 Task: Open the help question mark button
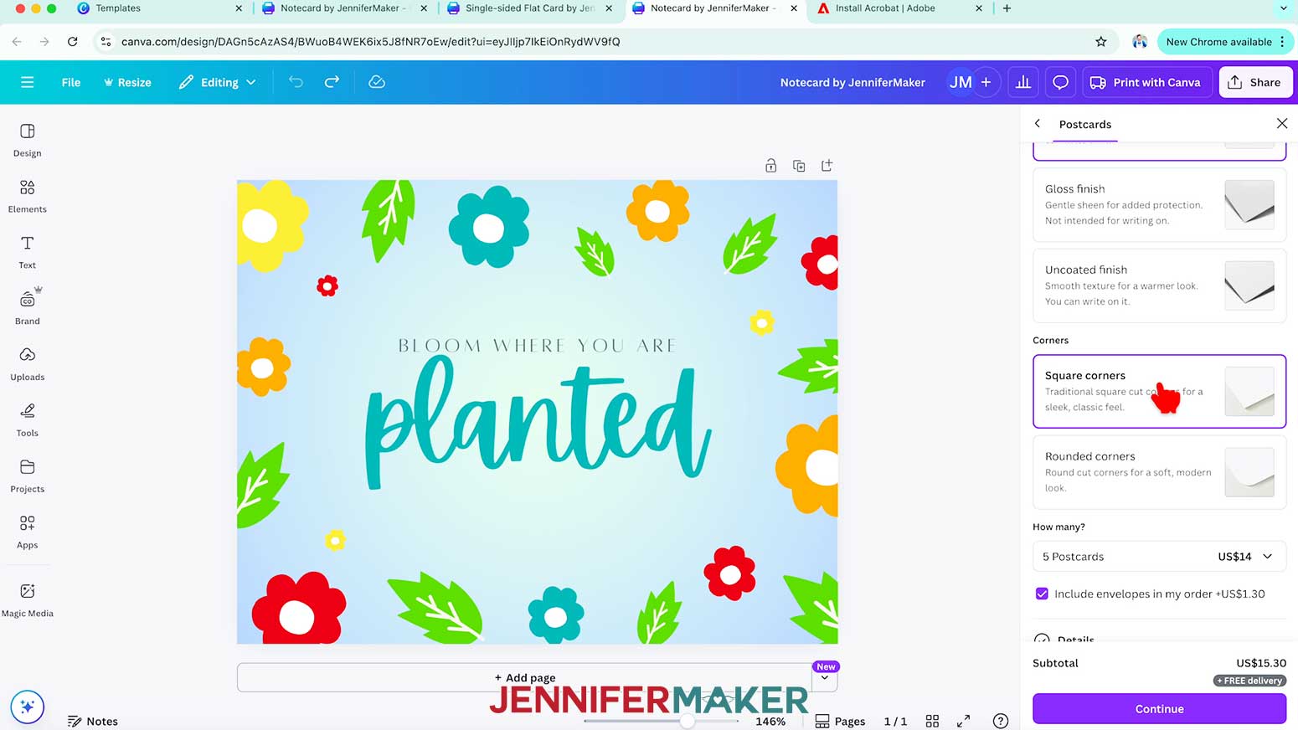tap(1000, 721)
